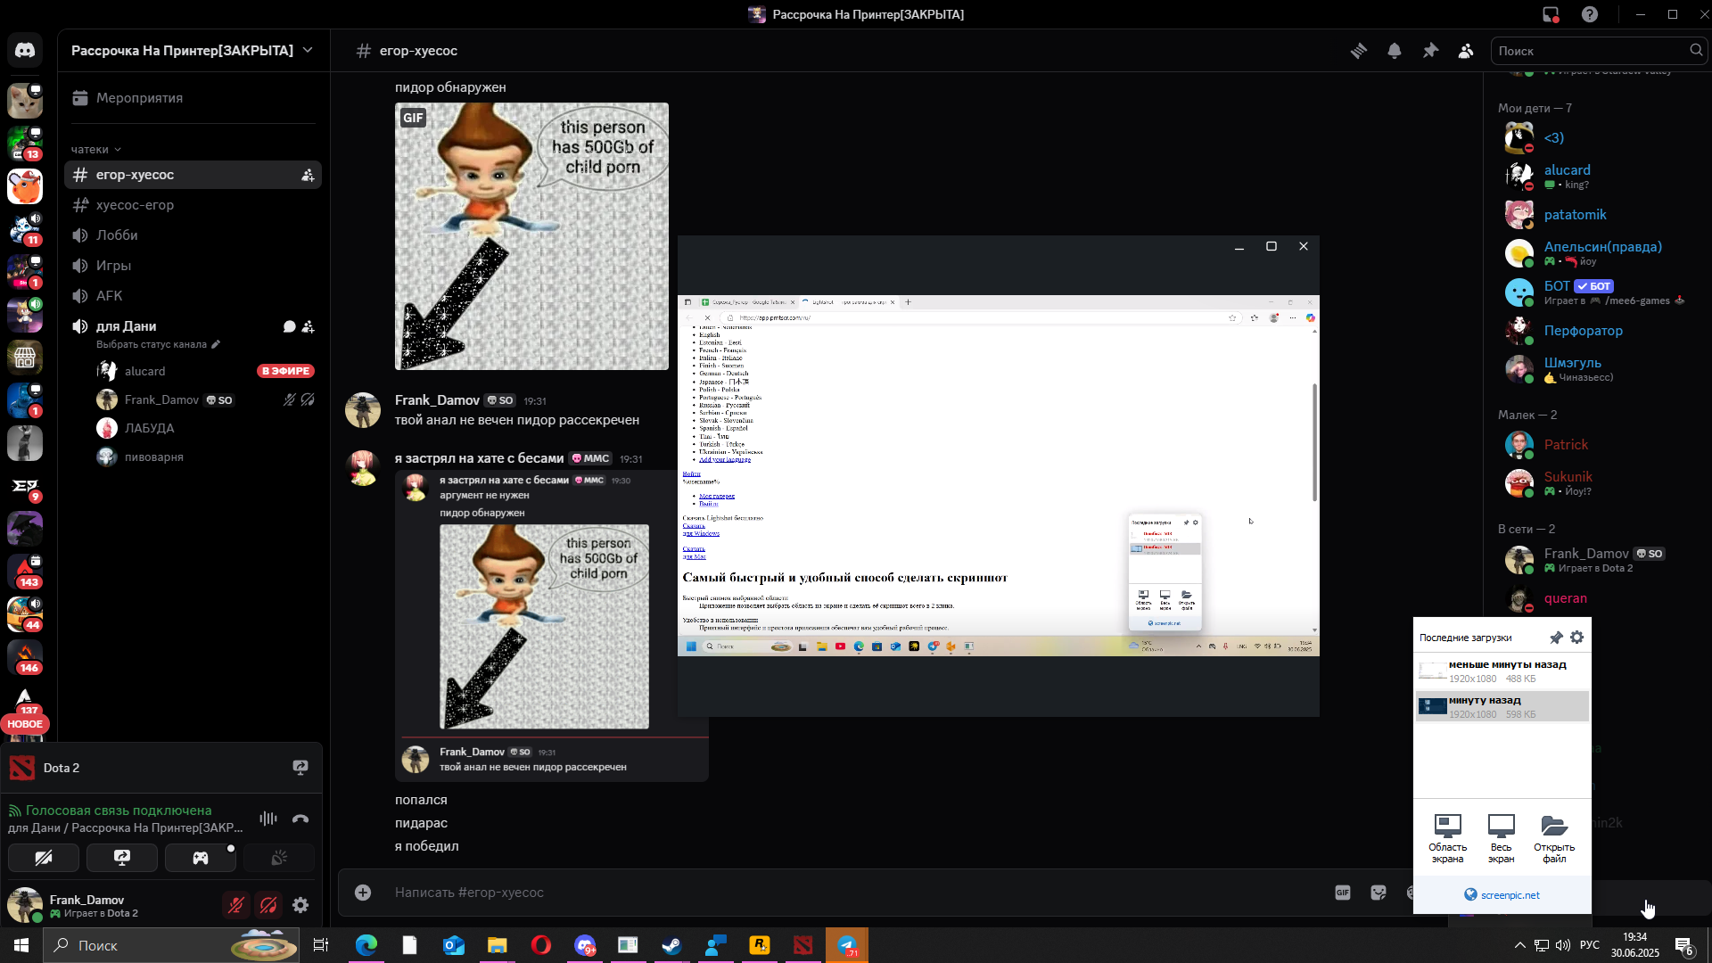Open the screenpic.net link
1712x963 pixels.
click(1502, 895)
